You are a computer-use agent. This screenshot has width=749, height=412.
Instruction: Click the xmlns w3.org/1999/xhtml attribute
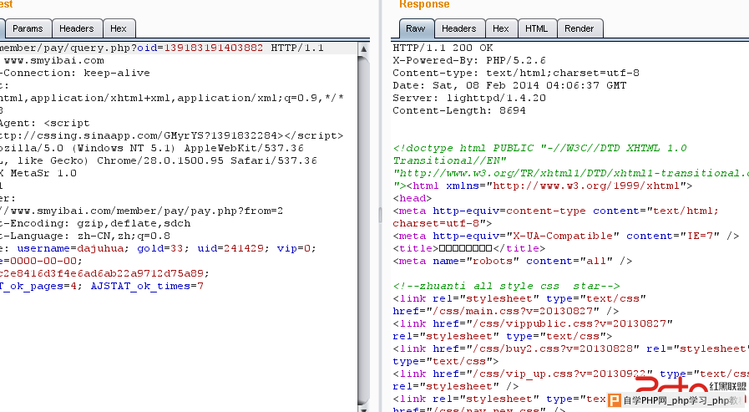566,186
